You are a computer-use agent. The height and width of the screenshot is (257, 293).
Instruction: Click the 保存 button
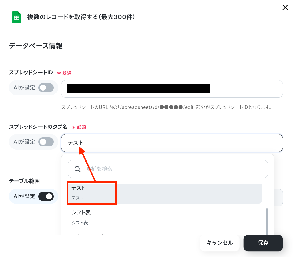coord(263,243)
